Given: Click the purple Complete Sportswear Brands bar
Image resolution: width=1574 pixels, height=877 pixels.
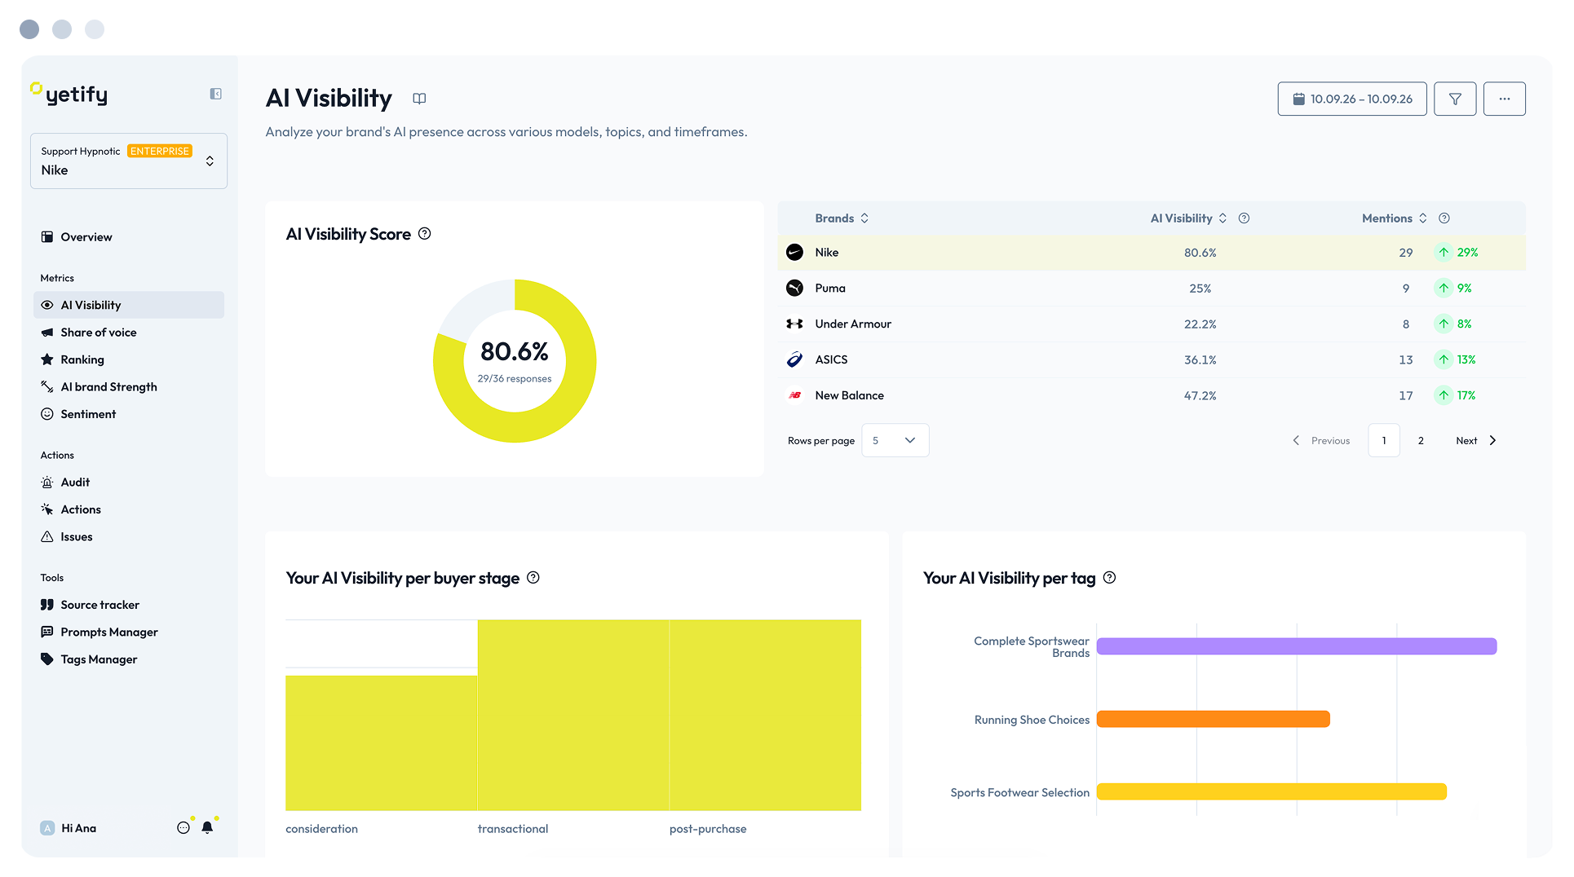Looking at the screenshot, I should coord(1297,646).
